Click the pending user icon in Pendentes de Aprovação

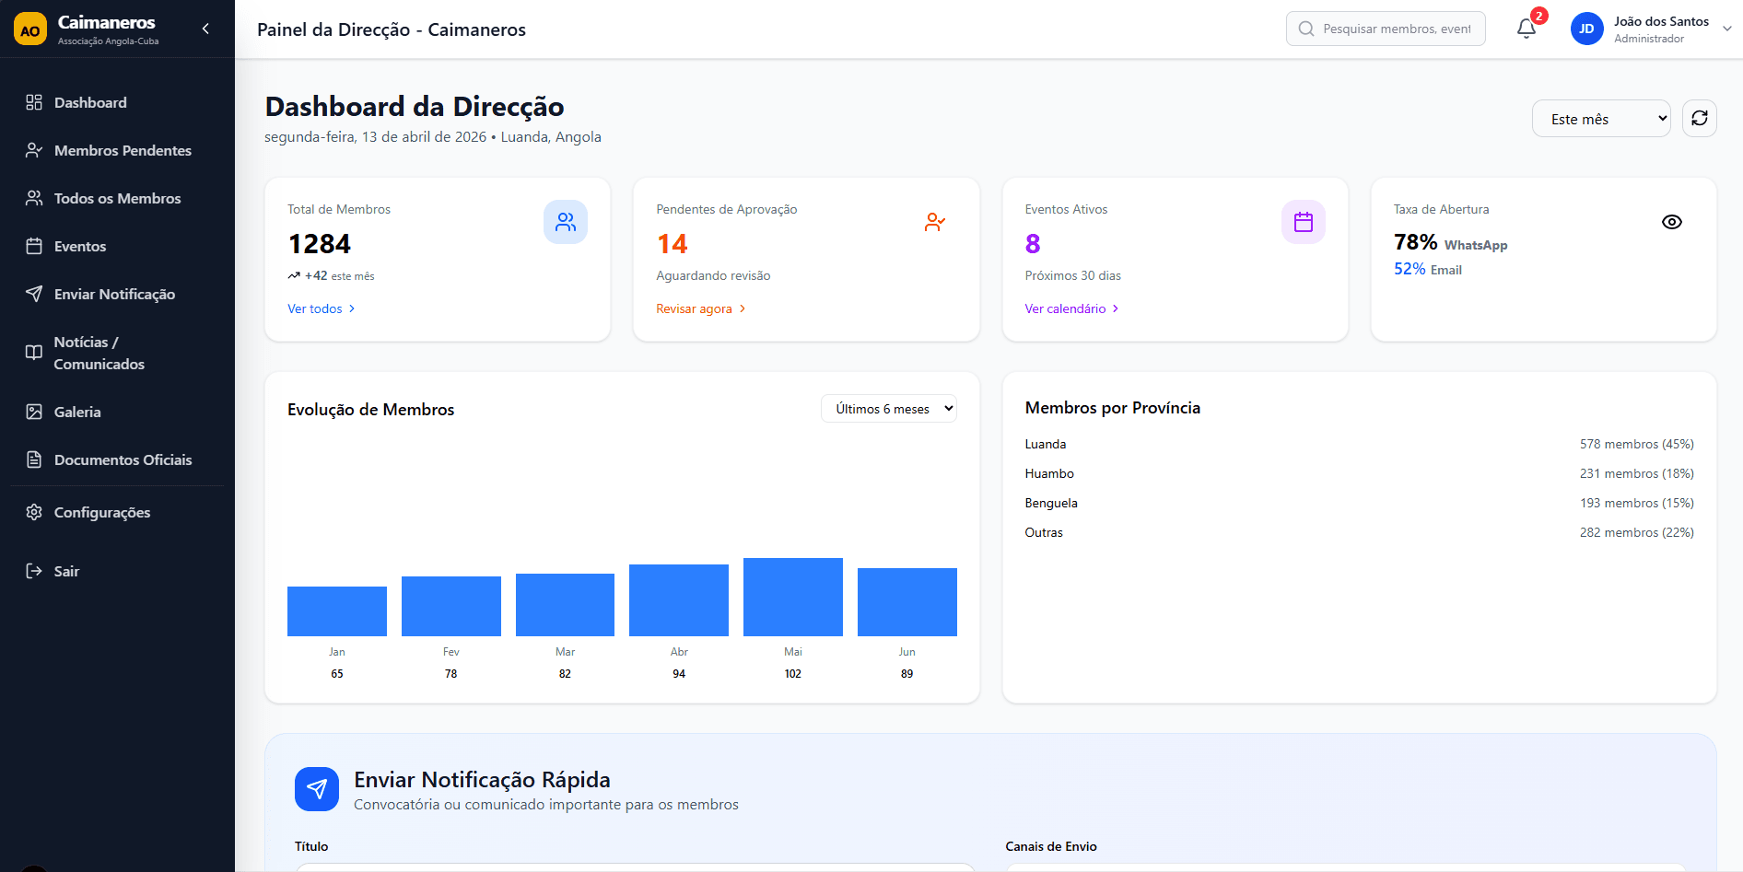tap(934, 222)
